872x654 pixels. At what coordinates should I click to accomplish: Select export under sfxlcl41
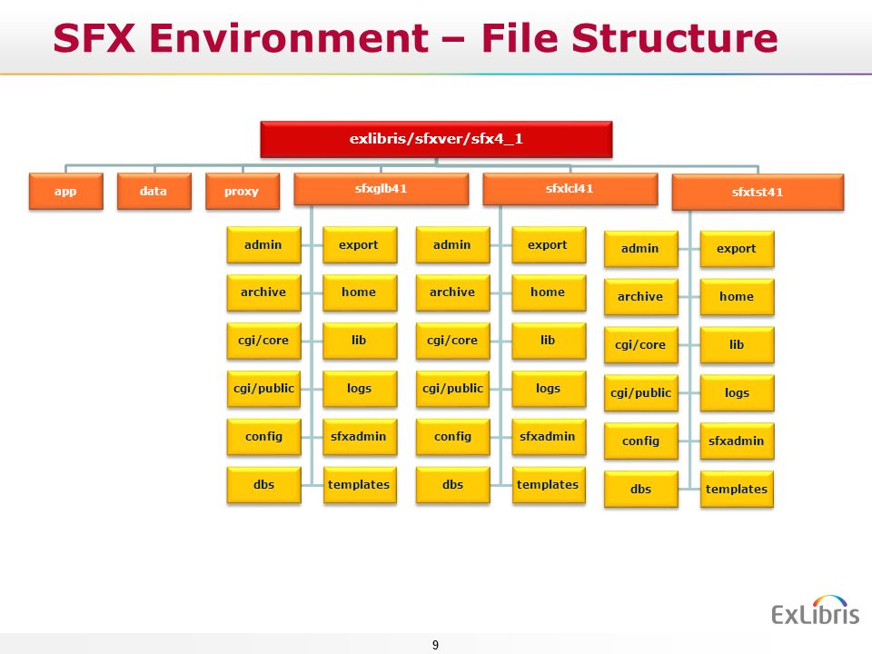(x=549, y=244)
